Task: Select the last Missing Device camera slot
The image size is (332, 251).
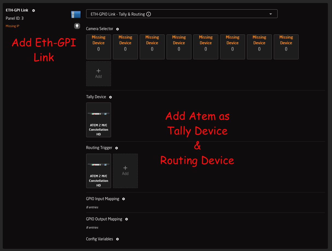Action: (x=286, y=47)
